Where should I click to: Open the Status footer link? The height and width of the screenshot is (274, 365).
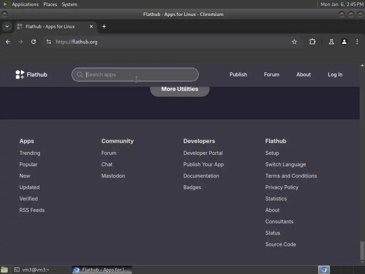point(273,233)
